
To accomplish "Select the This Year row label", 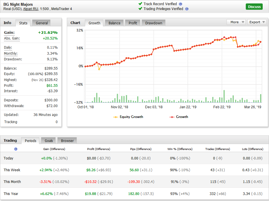I will 11,194.
